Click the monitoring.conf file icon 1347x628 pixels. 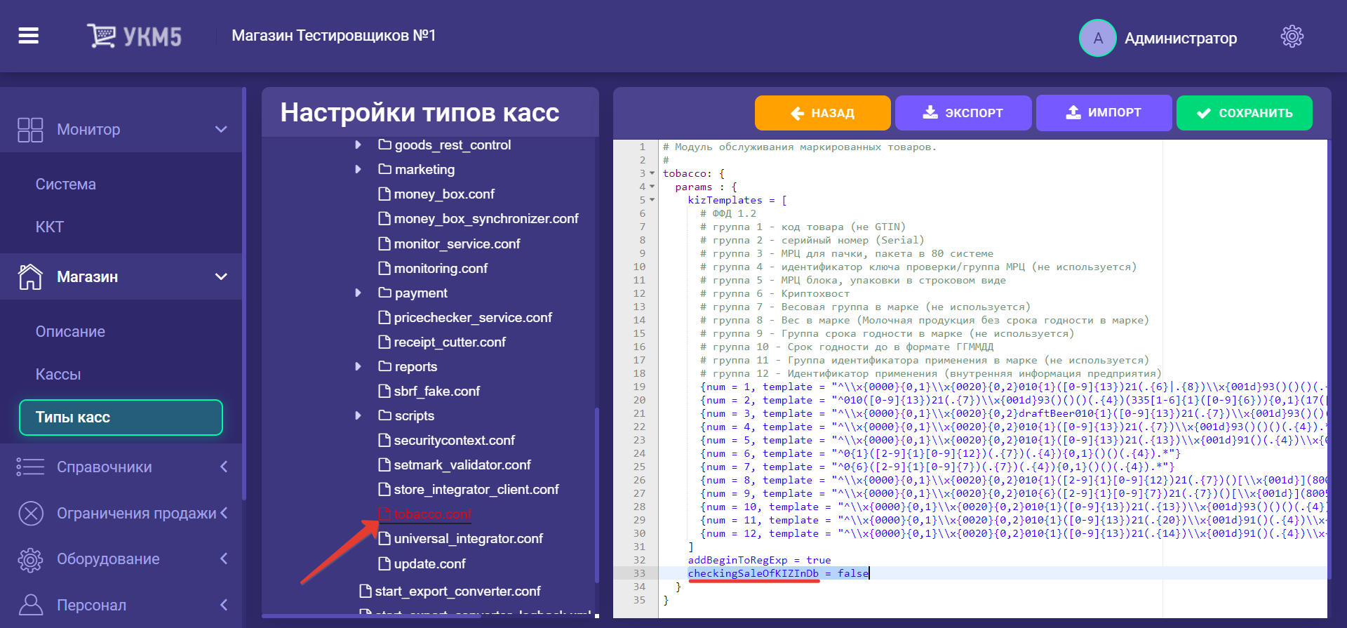pos(384,268)
